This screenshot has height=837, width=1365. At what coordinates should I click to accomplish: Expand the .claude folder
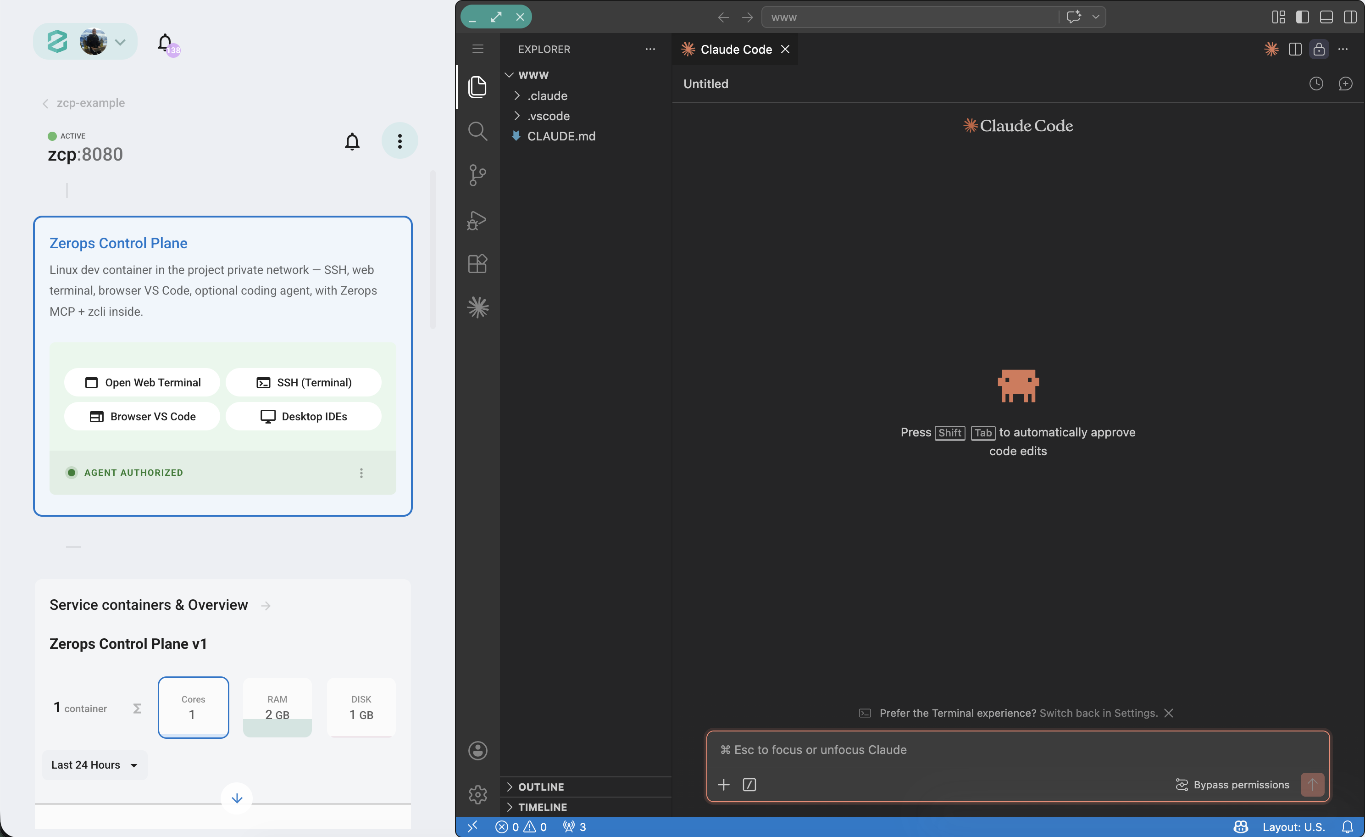(586, 95)
